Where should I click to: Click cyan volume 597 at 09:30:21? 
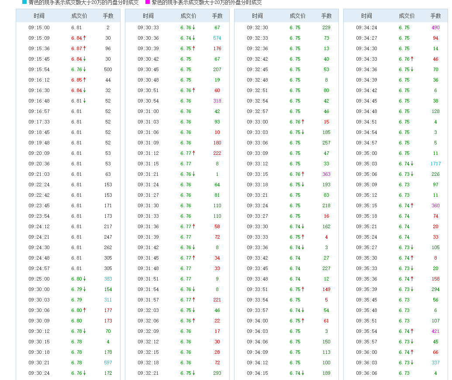(108, 363)
